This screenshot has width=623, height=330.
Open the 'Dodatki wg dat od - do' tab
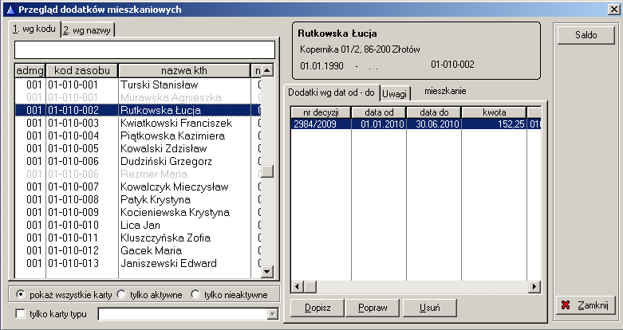tap(331, 92)
